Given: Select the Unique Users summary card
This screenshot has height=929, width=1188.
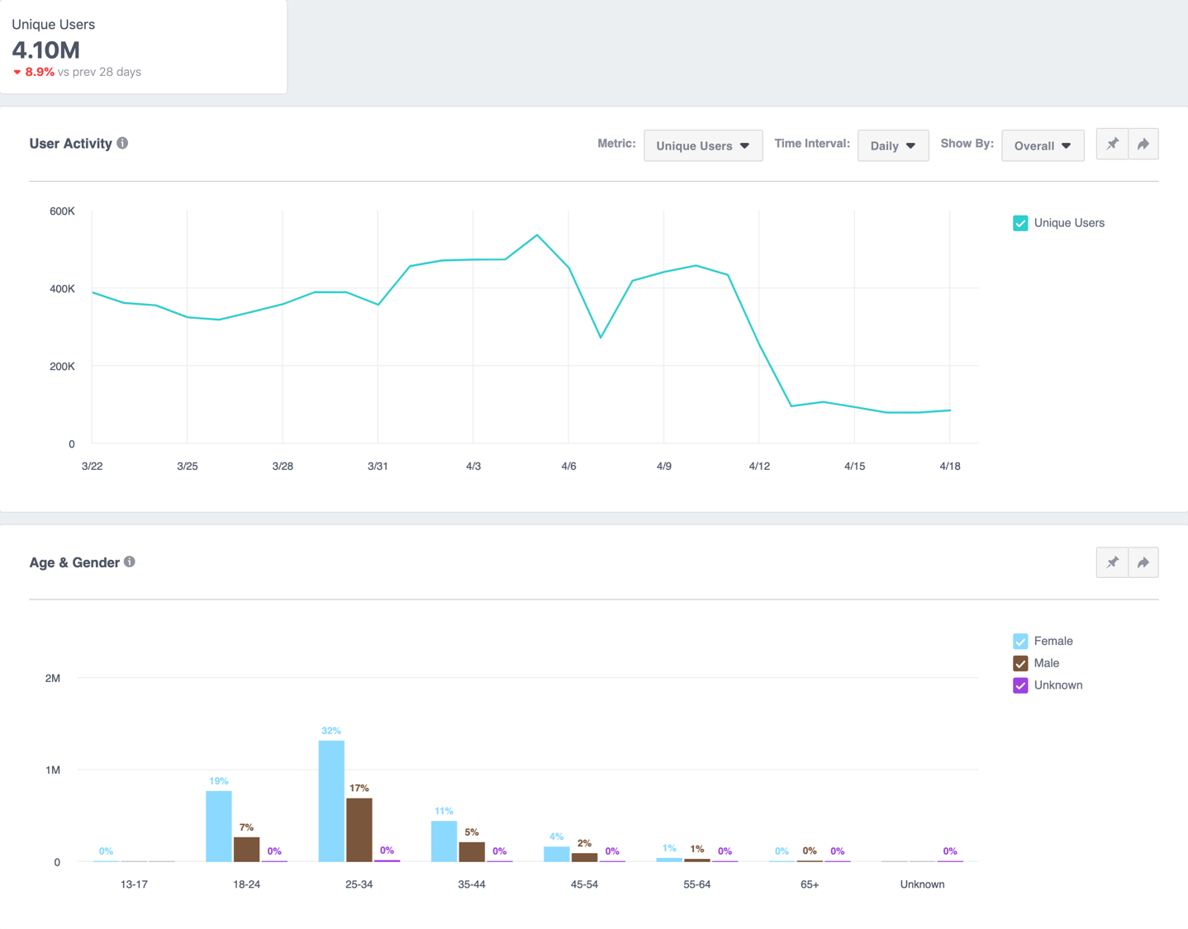Looking at the screenshot, I should tap(144, 47).
